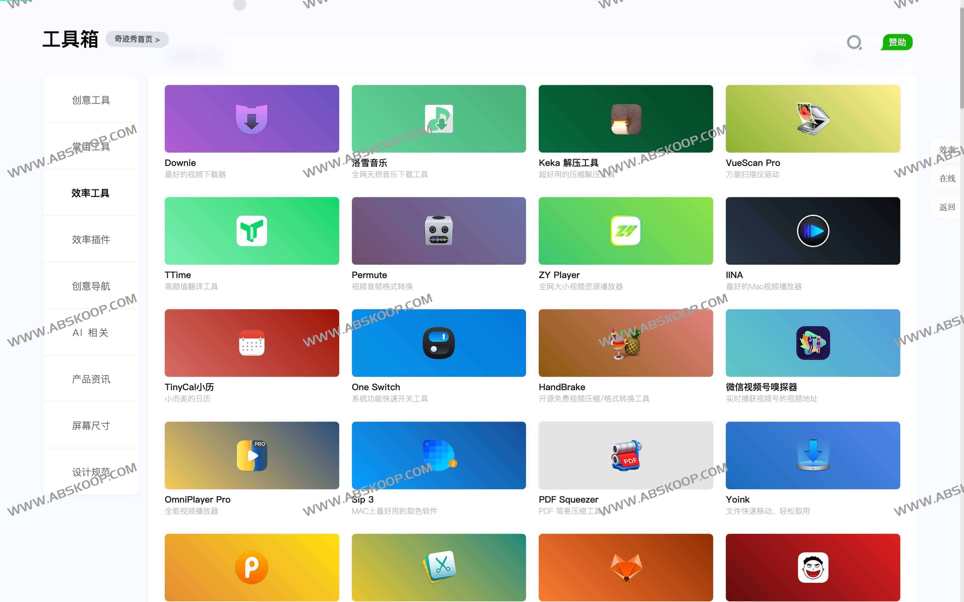Open the OmniPlayer Pro icon
The width and height of the screenshot is (964, 602).
coord(252,455)
